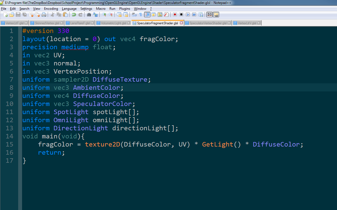Open the Settings menu
This screenshot has width=337, height=210.
[x=86, y=9]
